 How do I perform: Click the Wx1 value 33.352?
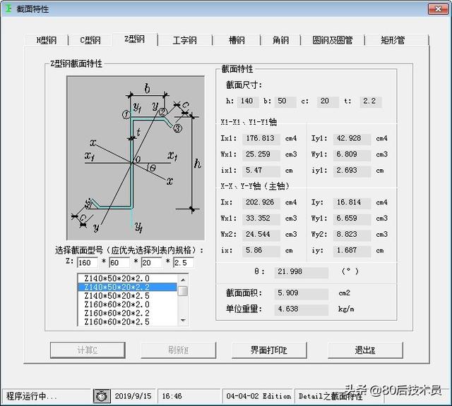pyautogui.click(x=261, y=219)
